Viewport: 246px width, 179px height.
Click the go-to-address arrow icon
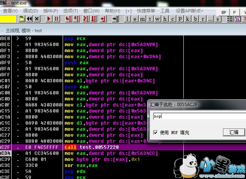coord(116,19)
